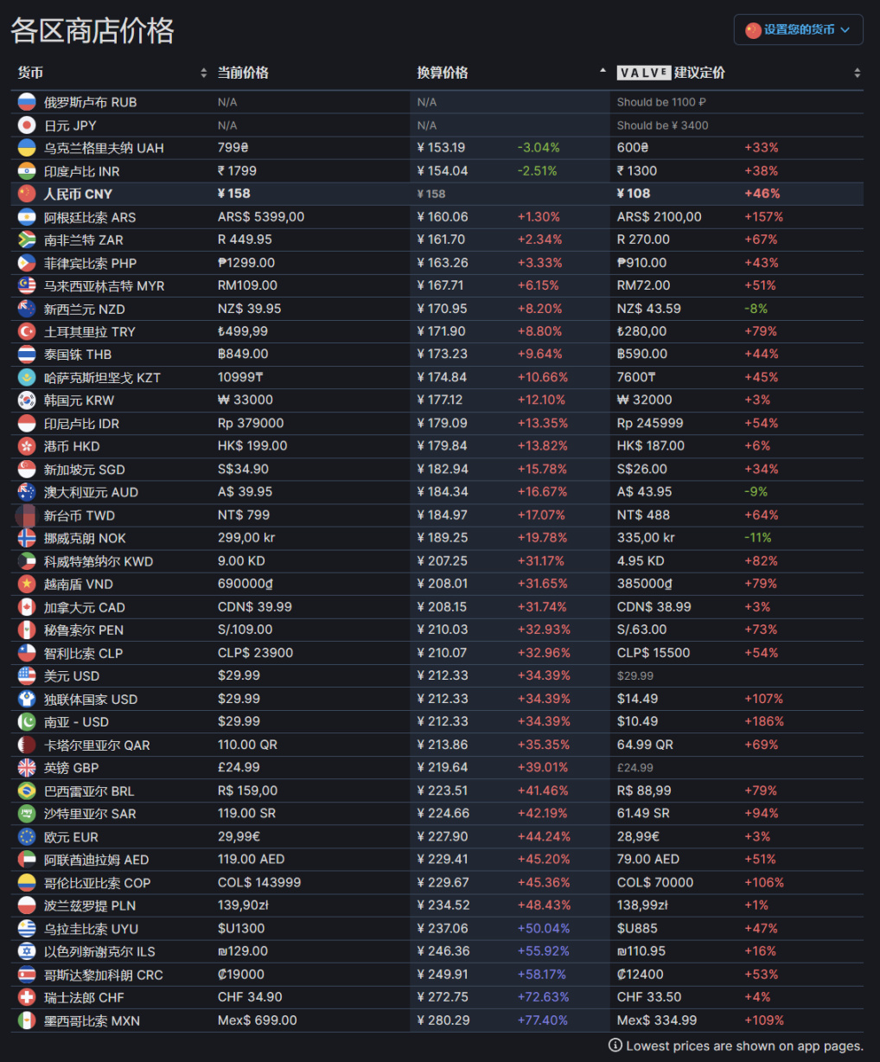
Task: Sort table by 货币 column header
Action: (x=31, y=73)
